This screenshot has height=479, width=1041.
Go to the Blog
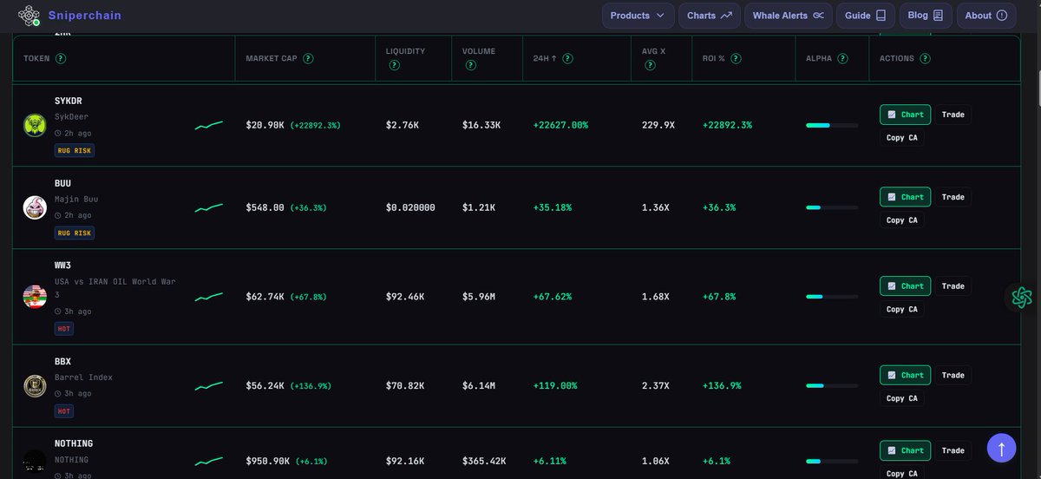pyautogui.click(x=926, y=16)
